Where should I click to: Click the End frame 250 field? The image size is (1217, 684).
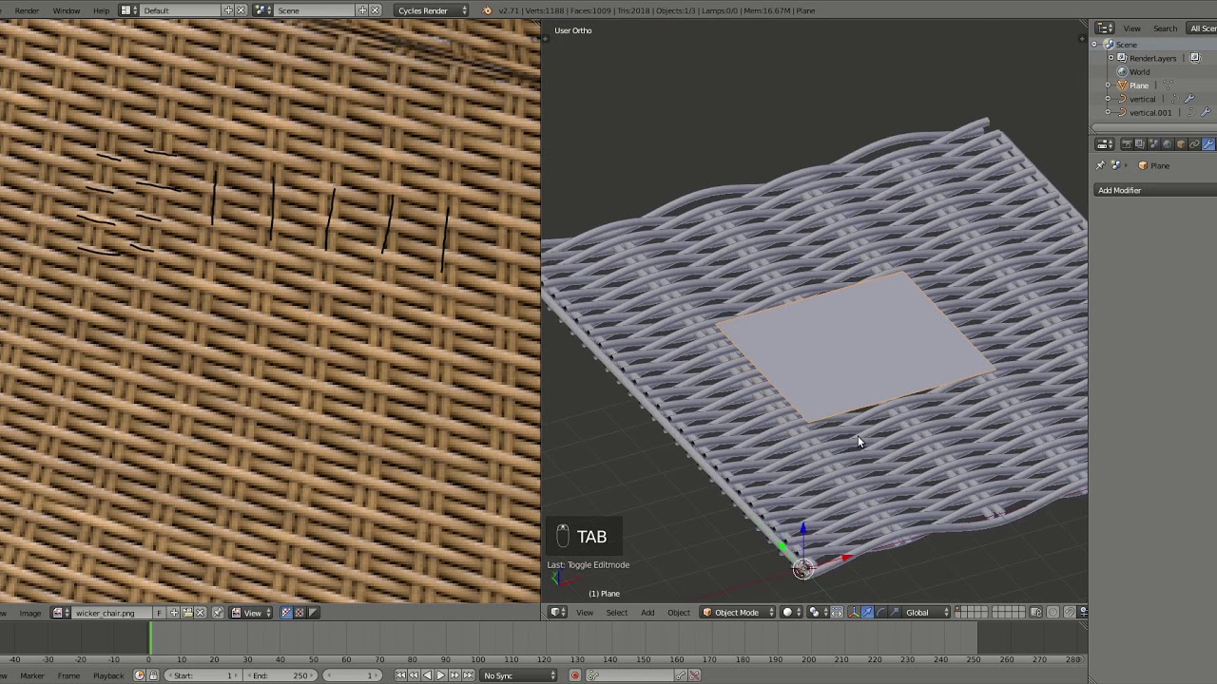point(281,675)
